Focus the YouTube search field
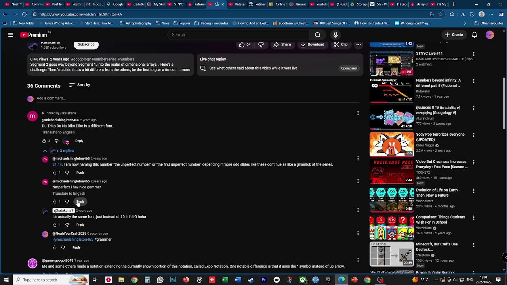The width and height of the screenshot is (507, 285). pos(239,35)
